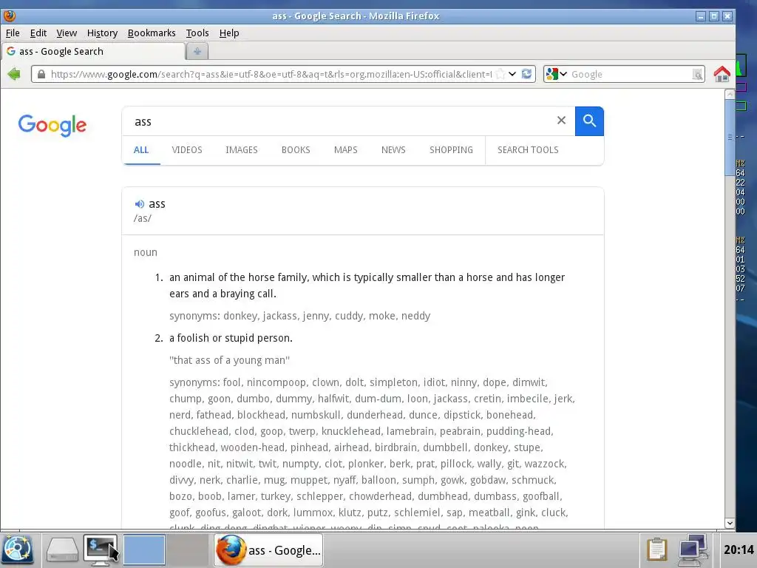The height and width of the screenshot is (568, 757).
Task: Select the 'ass - Google Search' browser tab
Action: pyautogui.click(x=93, y=51)
